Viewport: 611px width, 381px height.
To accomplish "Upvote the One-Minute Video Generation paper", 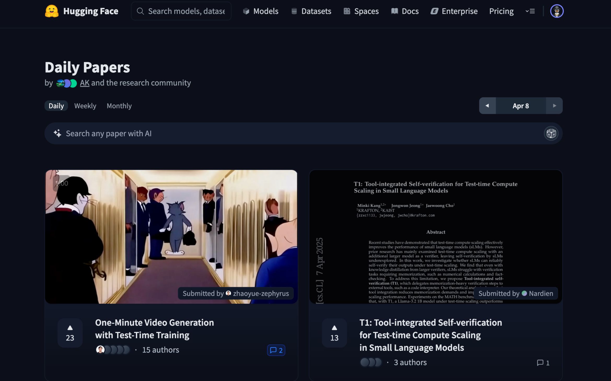I will (70, 333).
